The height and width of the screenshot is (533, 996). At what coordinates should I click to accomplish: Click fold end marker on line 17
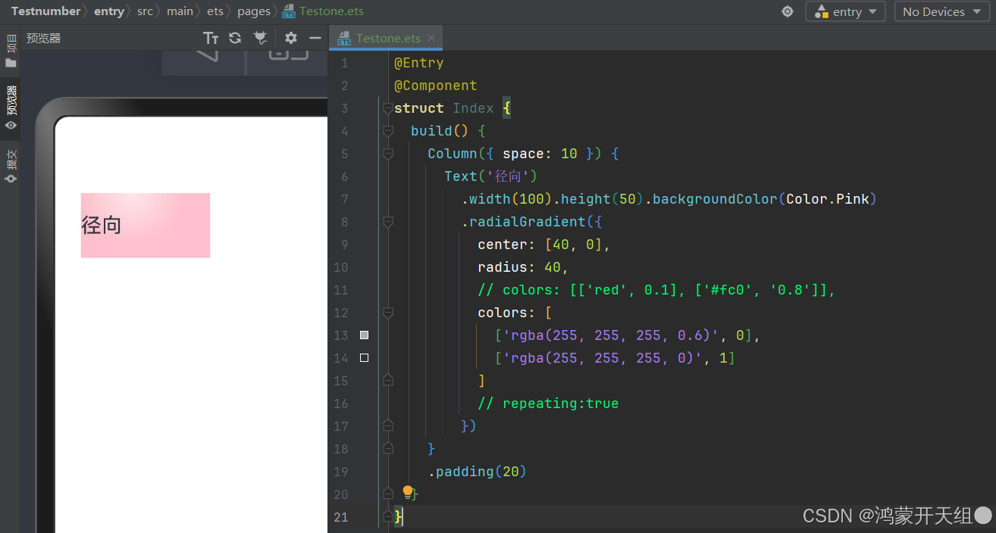pos(388,425)
